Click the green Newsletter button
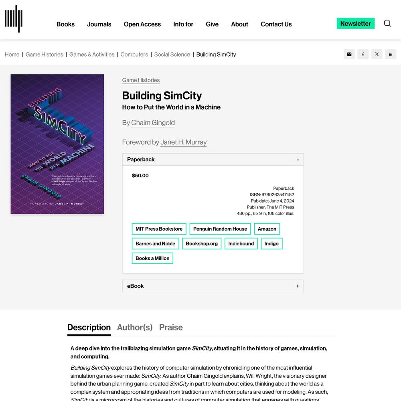401x401 pixels. tap(355, 24)
